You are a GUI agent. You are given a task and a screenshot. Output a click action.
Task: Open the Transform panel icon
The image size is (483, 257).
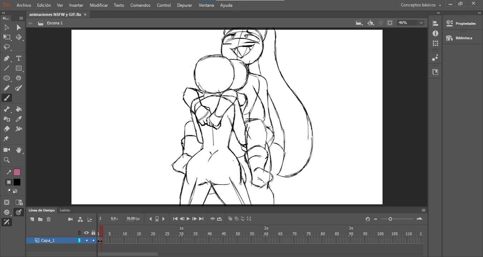[435, 43]
